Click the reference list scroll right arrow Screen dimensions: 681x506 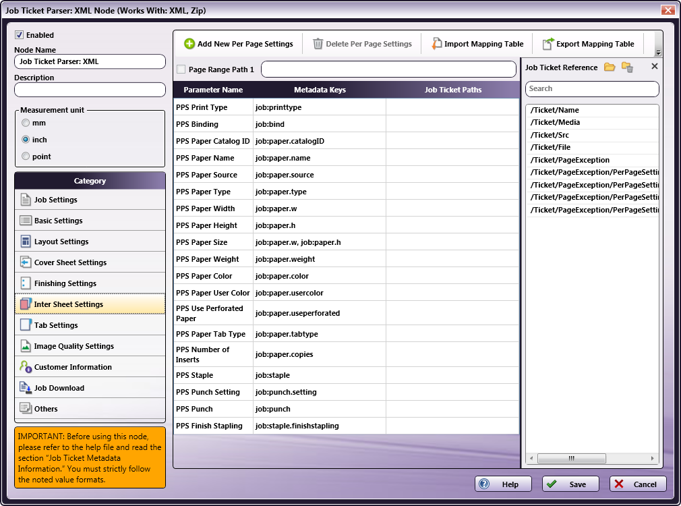tap(652, 458)
